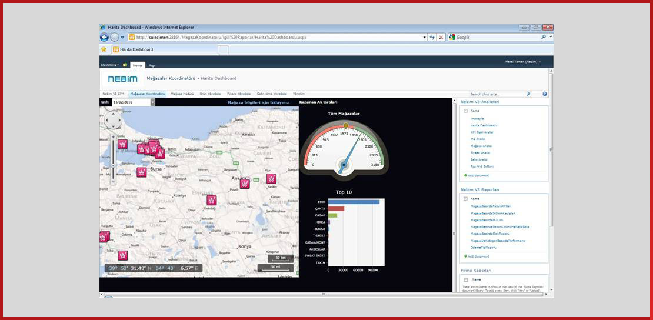Click the ETEK bar in Top 10 chart

point(354,202)
